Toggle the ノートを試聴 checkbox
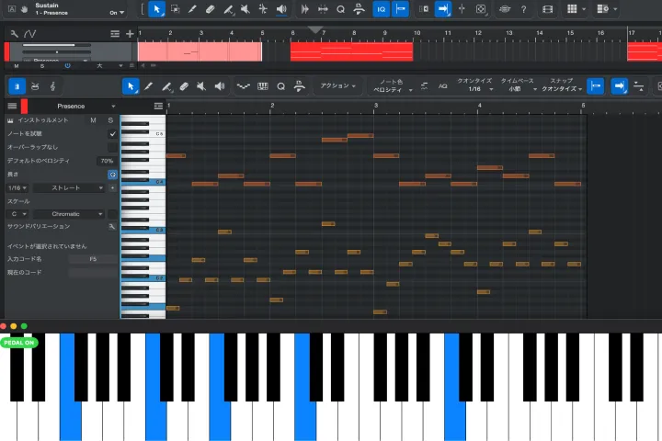Viewport: 662px width, 441px height. click(112, 134)
